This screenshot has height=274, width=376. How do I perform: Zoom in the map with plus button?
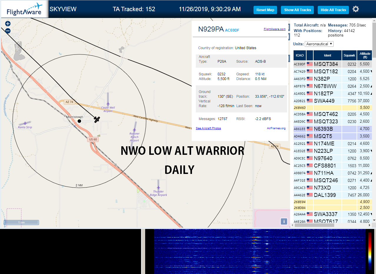pos(8,24)
